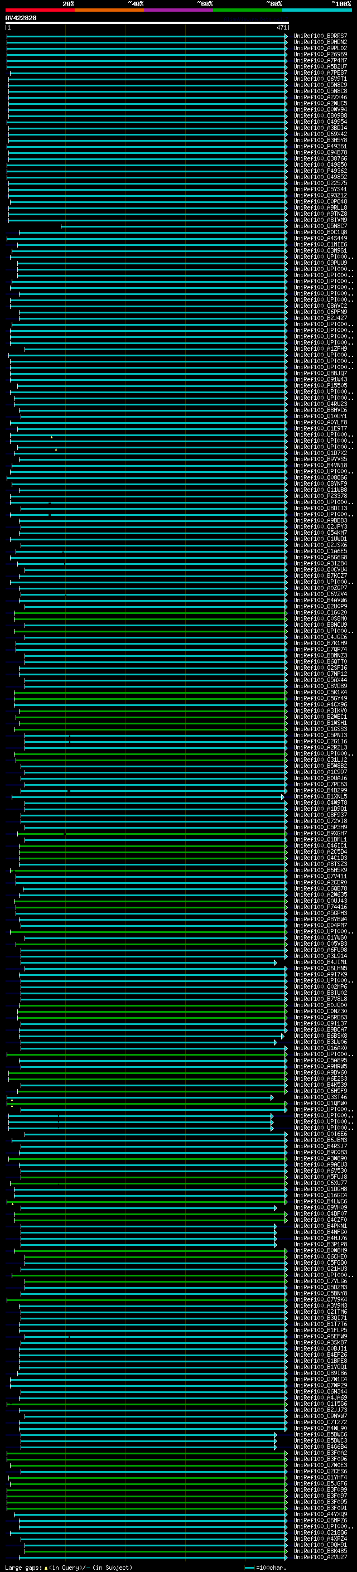Select hit label UniRef100_B7K1H9

[320, 643]
